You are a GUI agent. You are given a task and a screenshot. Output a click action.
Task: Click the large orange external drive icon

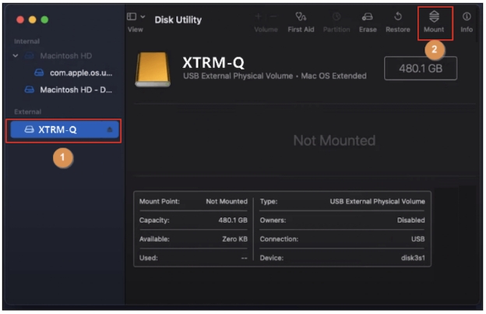tap(153, 70)
